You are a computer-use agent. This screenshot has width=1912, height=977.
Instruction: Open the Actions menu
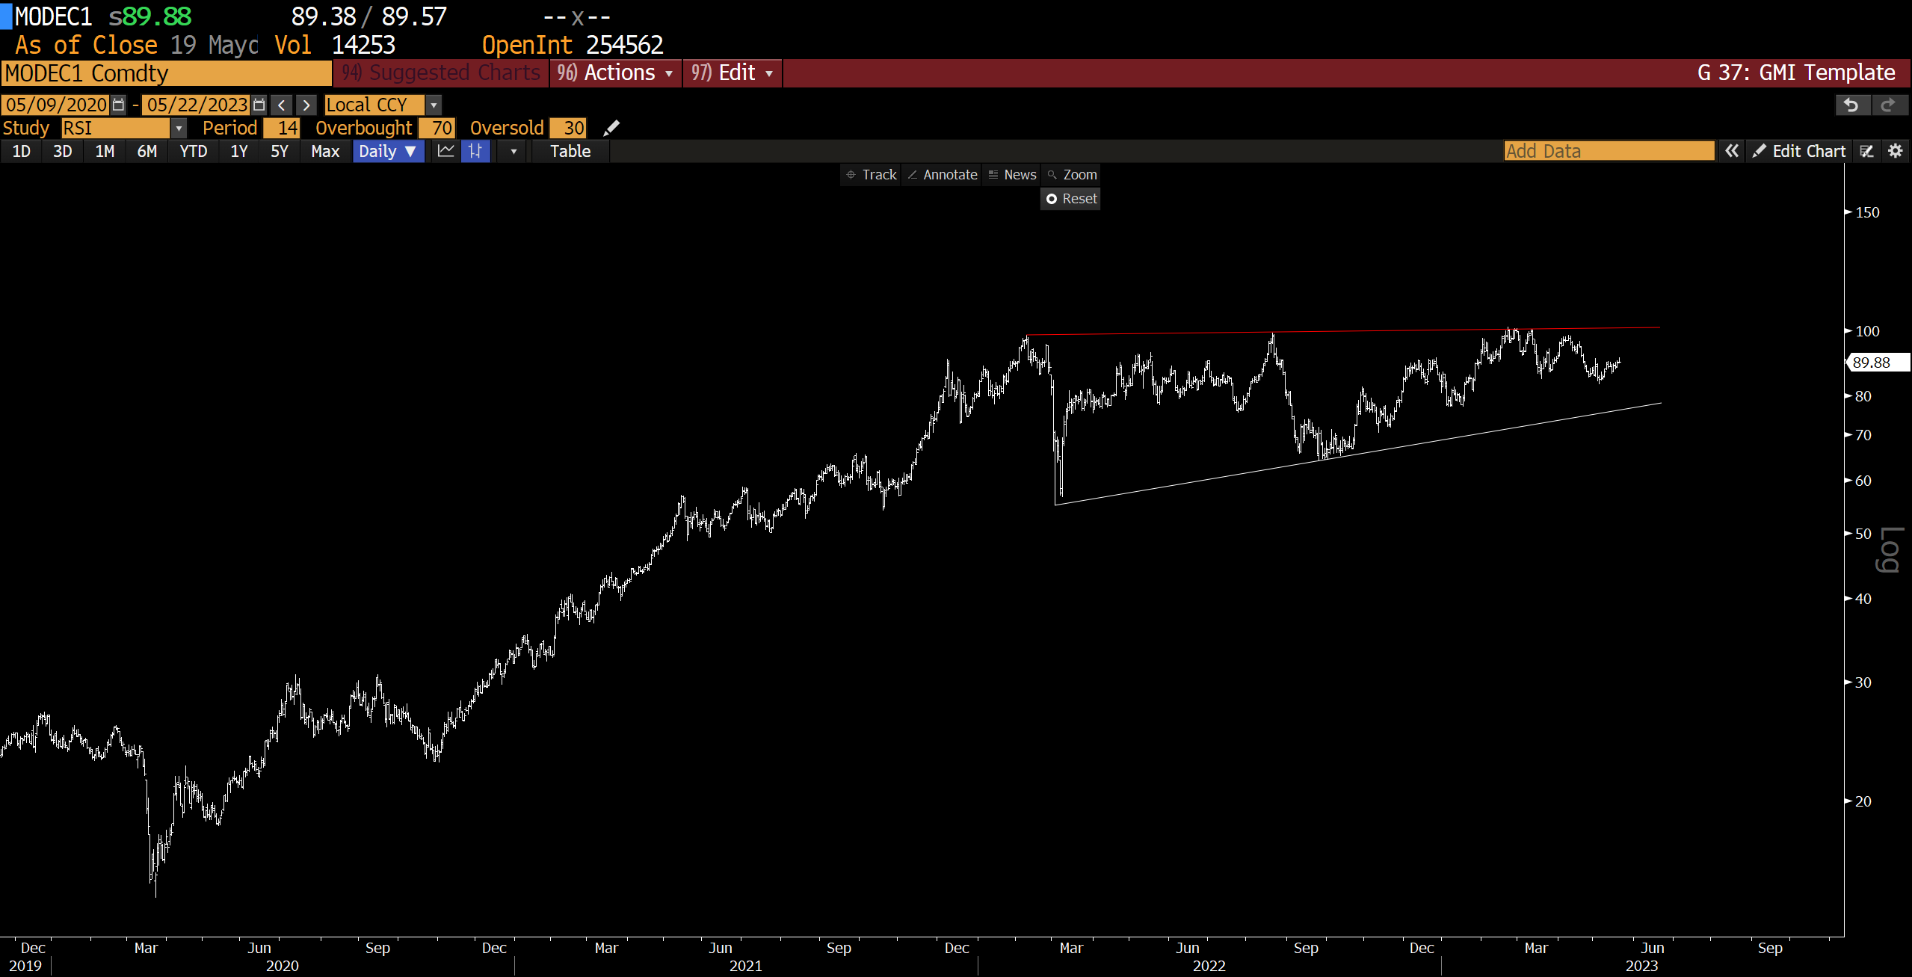point(615,73)
